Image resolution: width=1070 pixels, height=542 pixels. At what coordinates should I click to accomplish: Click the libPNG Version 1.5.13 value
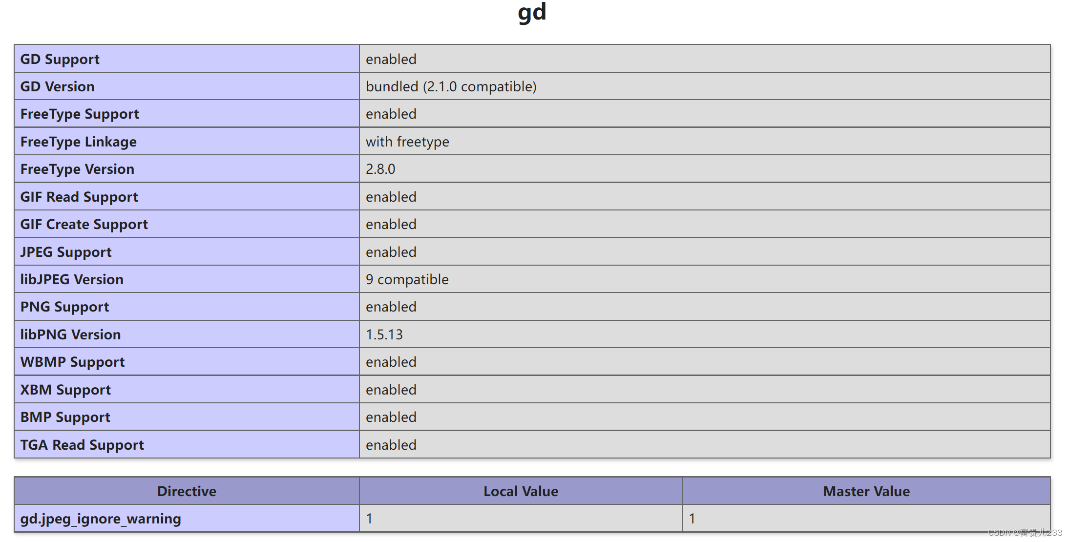pyautogui.click(x=384, y=334)
